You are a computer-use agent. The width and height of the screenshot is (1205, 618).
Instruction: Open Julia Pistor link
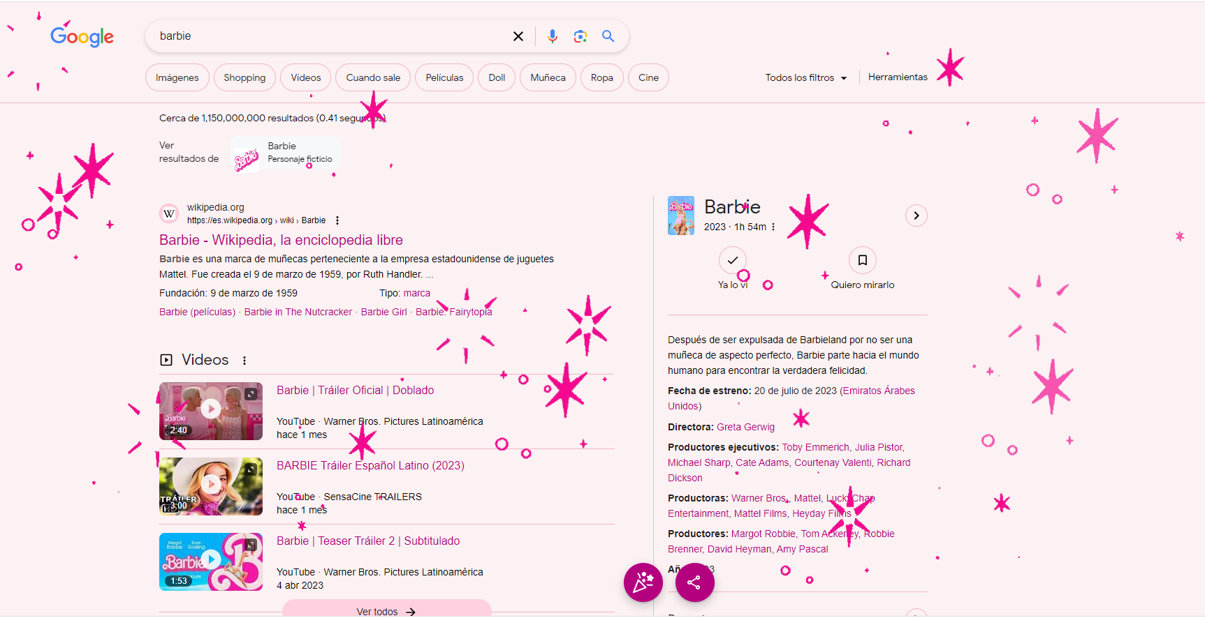[879, 447]
